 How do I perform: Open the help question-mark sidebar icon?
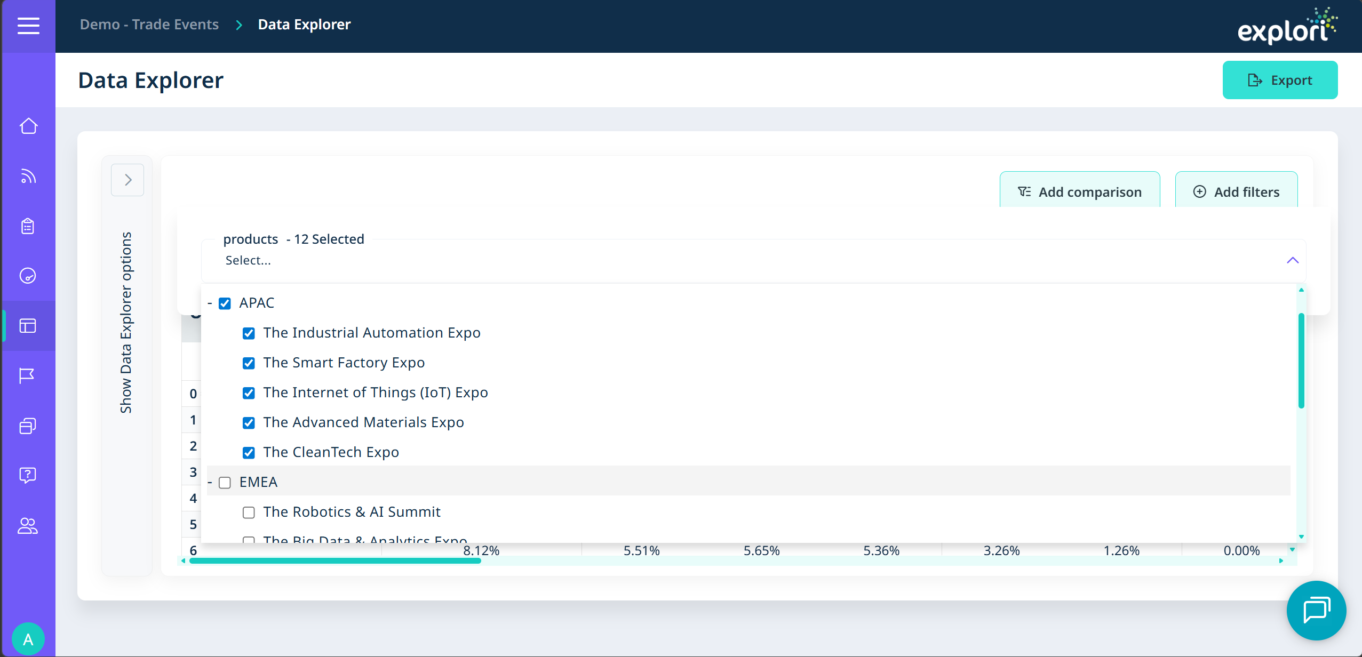(x=27, y=475)
